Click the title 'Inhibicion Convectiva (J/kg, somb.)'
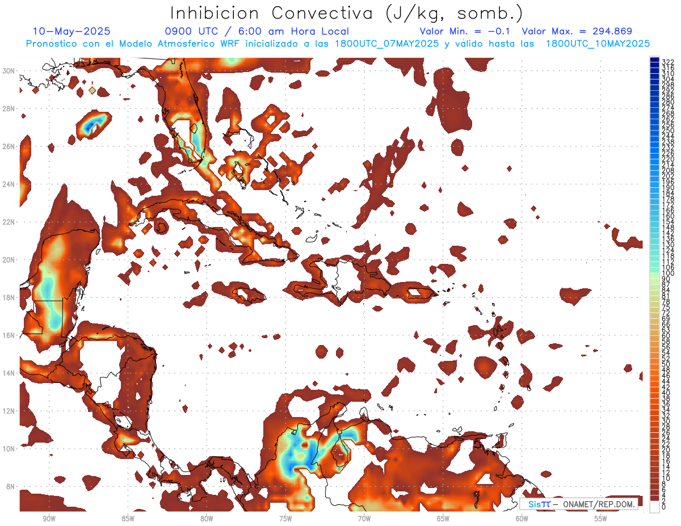 (346, 14)
